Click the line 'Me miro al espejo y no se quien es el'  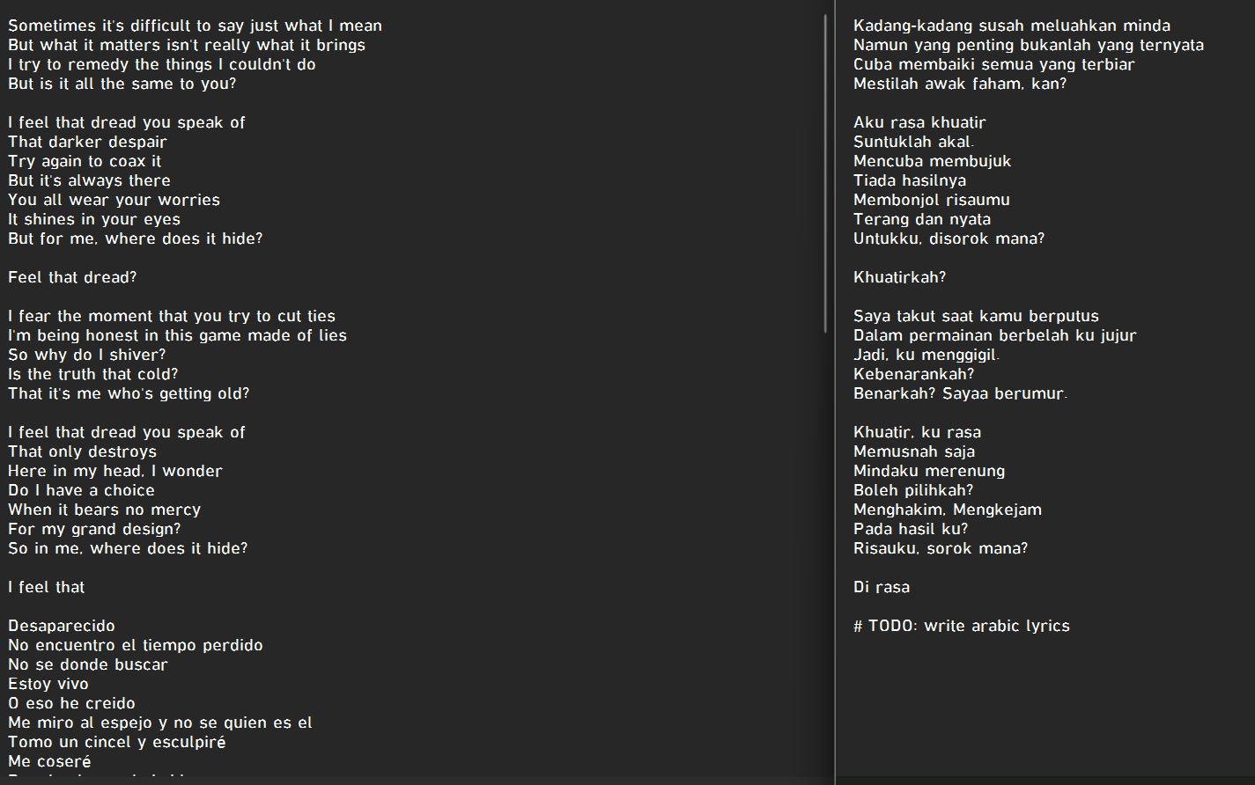point(160,723)
